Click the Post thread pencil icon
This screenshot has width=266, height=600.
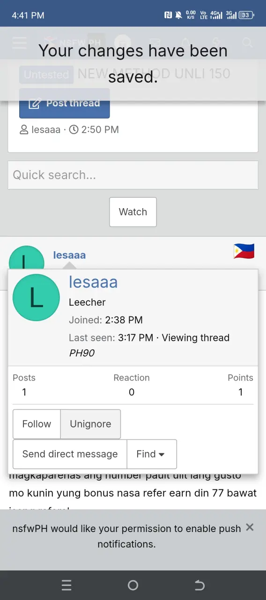pos(35,104)
